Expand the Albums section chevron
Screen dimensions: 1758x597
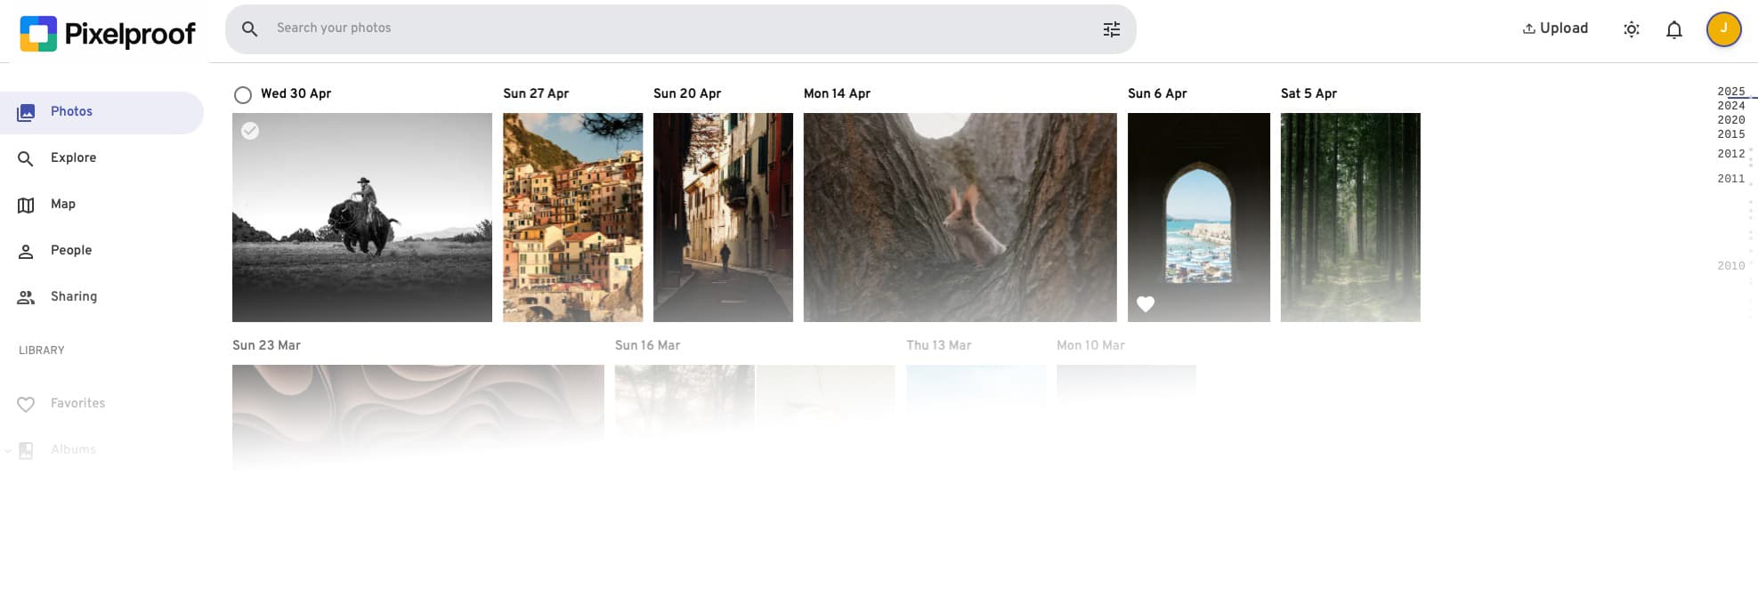[8, 450]
